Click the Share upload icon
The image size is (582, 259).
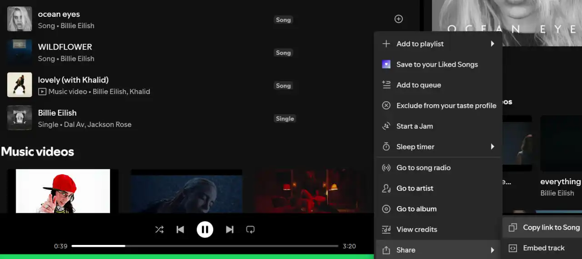386,250
